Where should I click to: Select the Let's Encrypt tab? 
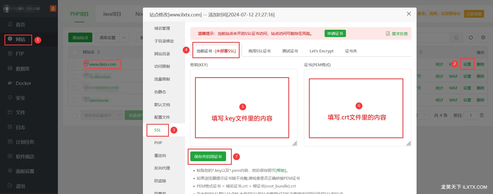coord(321,51)
